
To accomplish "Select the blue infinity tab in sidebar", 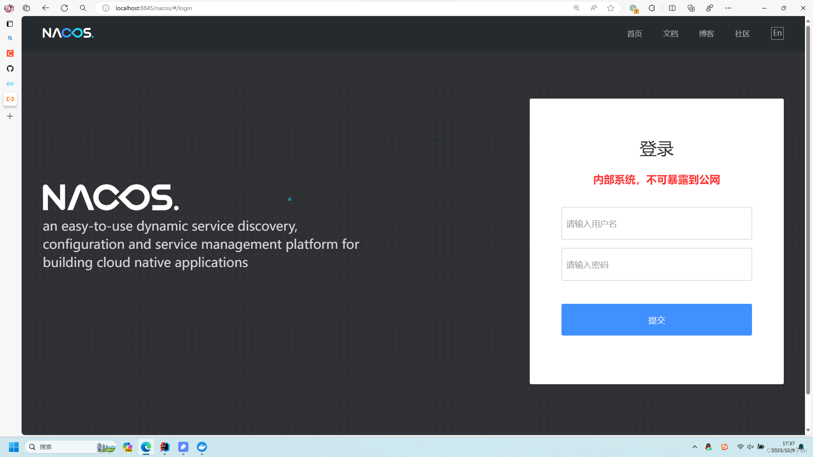I will (x=10, y=84).
